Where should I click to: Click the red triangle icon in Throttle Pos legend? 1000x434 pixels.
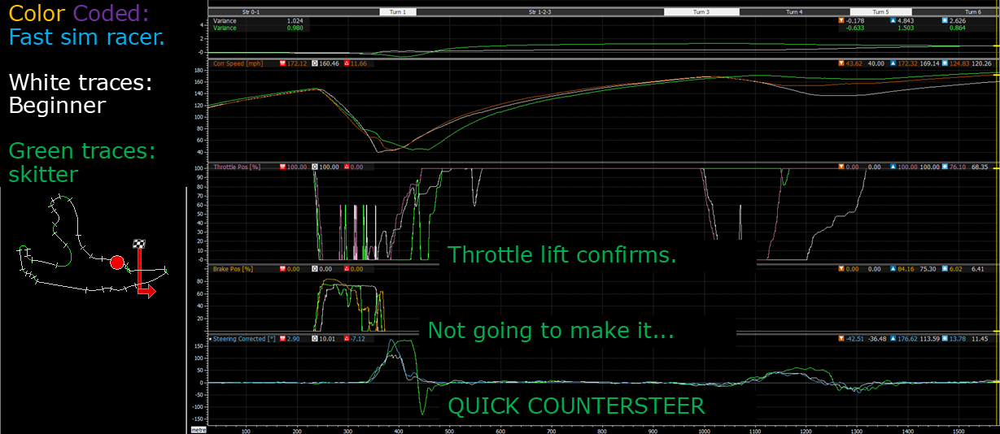[x=347, y=167]
